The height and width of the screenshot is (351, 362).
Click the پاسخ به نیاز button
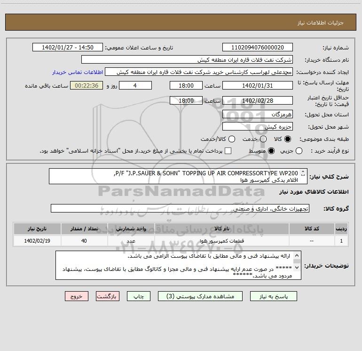273,296
